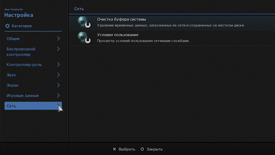
Task: Expand the Общие category arrow
Action: 58,39
